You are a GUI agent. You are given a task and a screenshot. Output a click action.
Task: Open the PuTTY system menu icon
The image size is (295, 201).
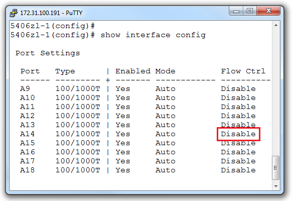(x=14, y=13)
